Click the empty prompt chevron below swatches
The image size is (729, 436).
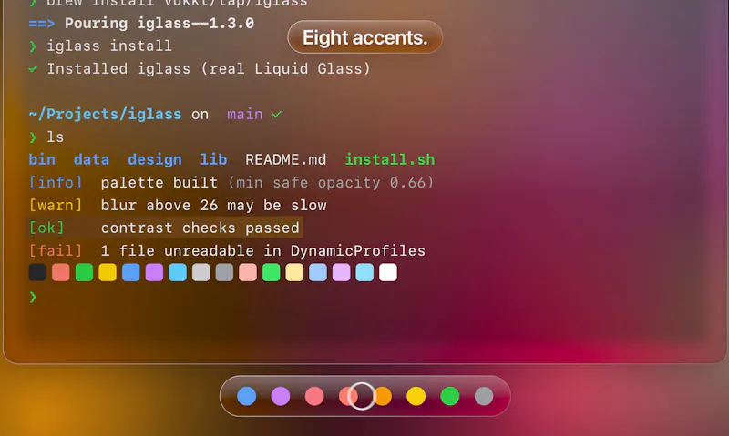[33, 297]
